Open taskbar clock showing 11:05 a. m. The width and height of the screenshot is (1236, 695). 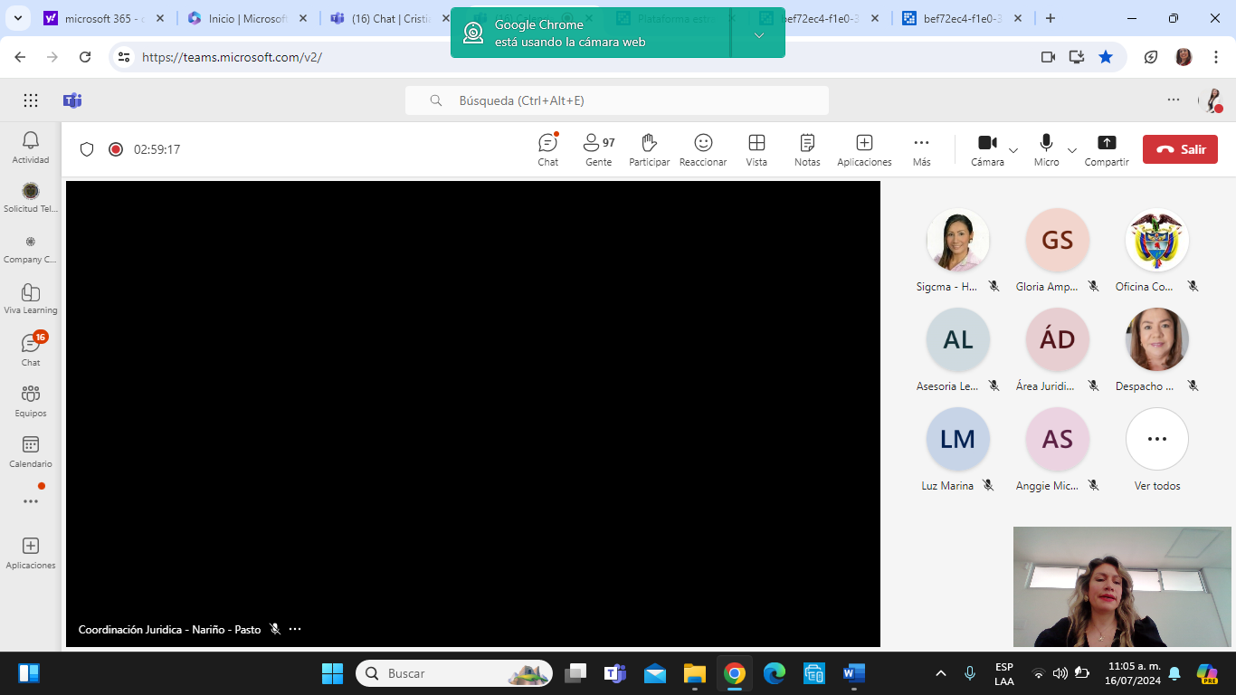pos(1135,673)
